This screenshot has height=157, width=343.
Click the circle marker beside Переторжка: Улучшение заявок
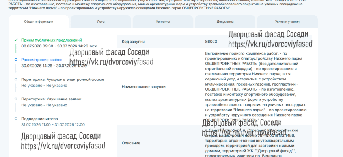point(16,99)
